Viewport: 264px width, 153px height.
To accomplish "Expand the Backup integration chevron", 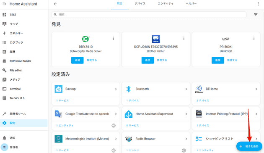I will (x=116, y=89).
